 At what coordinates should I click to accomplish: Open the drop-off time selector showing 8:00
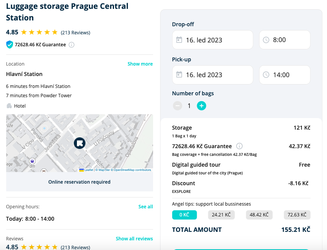[284, 40]
